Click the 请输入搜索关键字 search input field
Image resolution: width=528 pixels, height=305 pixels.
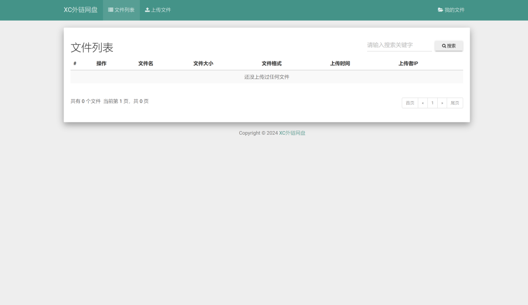click(x=399, y=45)
